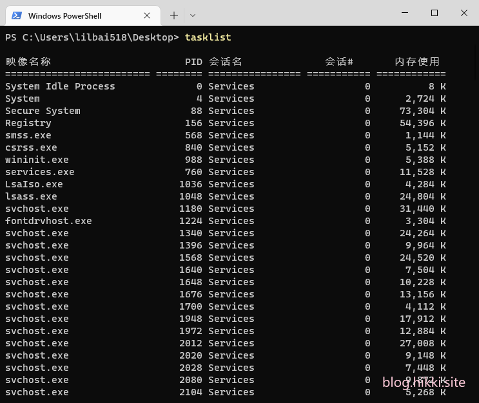
Task: Click memory value 5,388 K
Action: point(425,160)
